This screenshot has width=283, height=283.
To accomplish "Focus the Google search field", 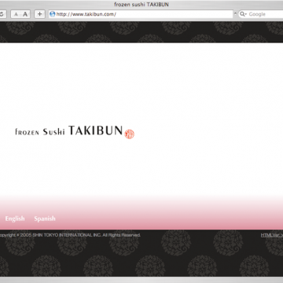I will (265, 14).
